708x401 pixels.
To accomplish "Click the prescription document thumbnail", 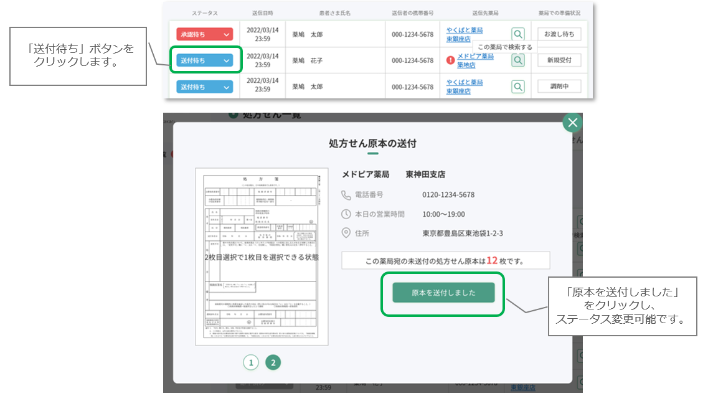I will pyautogui.click(x=262, y=257).
